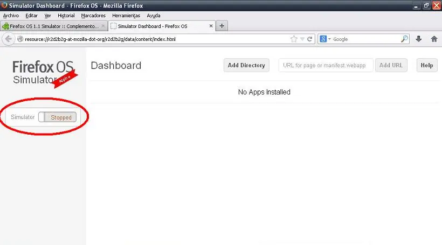Restore down the Firefox window
Viewport: 442px width, 245px height.
click(x=426, y=5)
